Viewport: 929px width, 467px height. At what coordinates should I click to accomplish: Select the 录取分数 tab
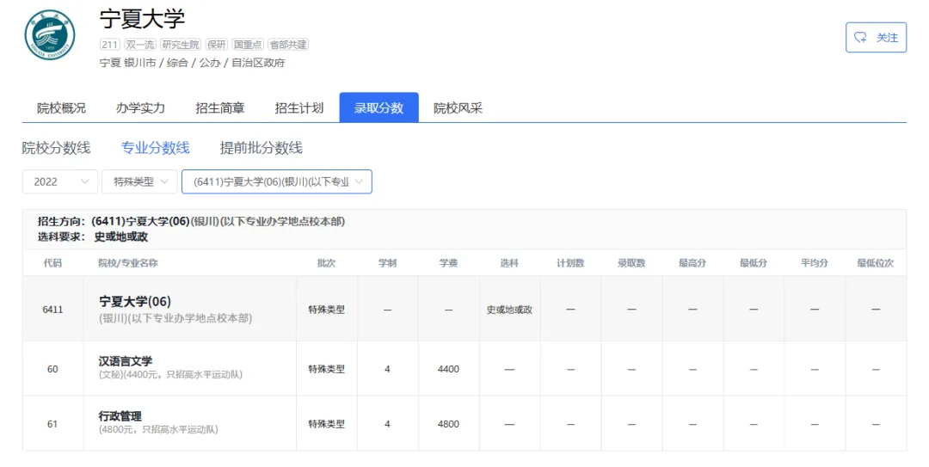coord(378,108)
